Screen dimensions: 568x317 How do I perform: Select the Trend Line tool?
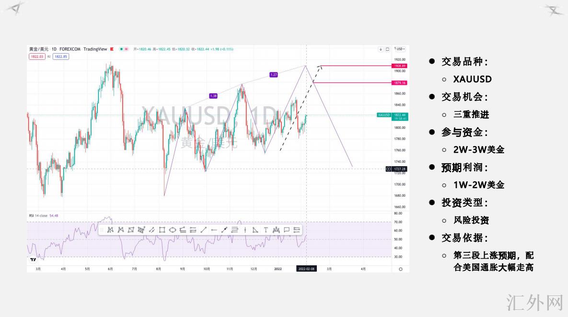pyautogui.click(x=204, y=230)
